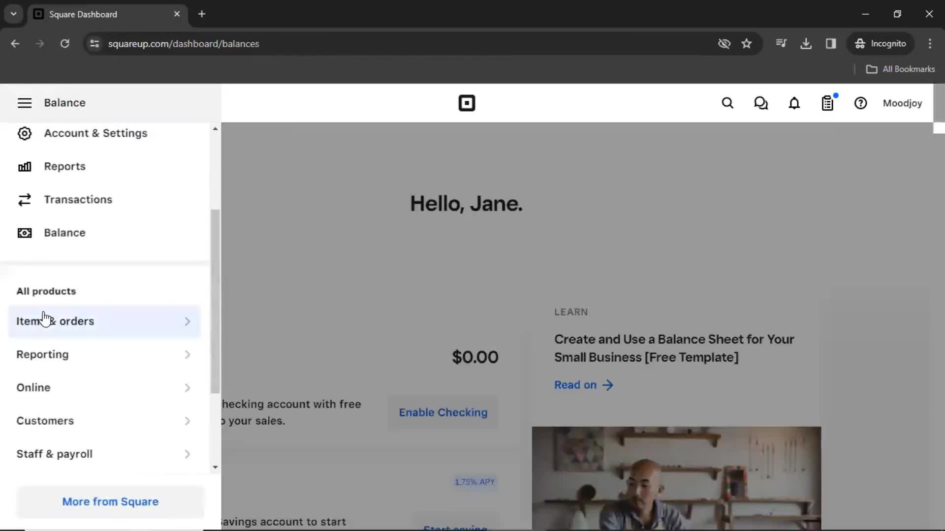Screen dimensions: 945x531
Task: Click the Enable Checking button
Action: (x=443, y=413)
